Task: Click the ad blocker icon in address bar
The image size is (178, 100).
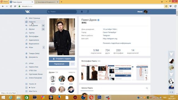Action: point(166,6)
